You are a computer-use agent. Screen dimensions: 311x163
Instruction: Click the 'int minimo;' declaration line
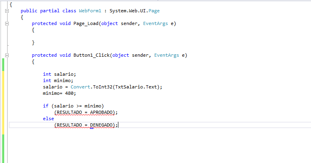(58, 81)
